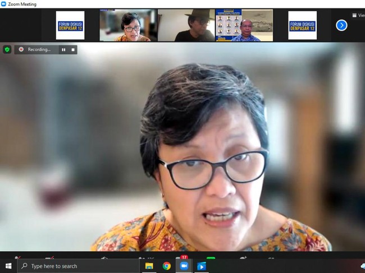Image resolution: width=365 pixels, height=273 pixels.
Task: Open the blue play-icon app in taskbar
Action: pyautogui.click(x=201, y=266)
